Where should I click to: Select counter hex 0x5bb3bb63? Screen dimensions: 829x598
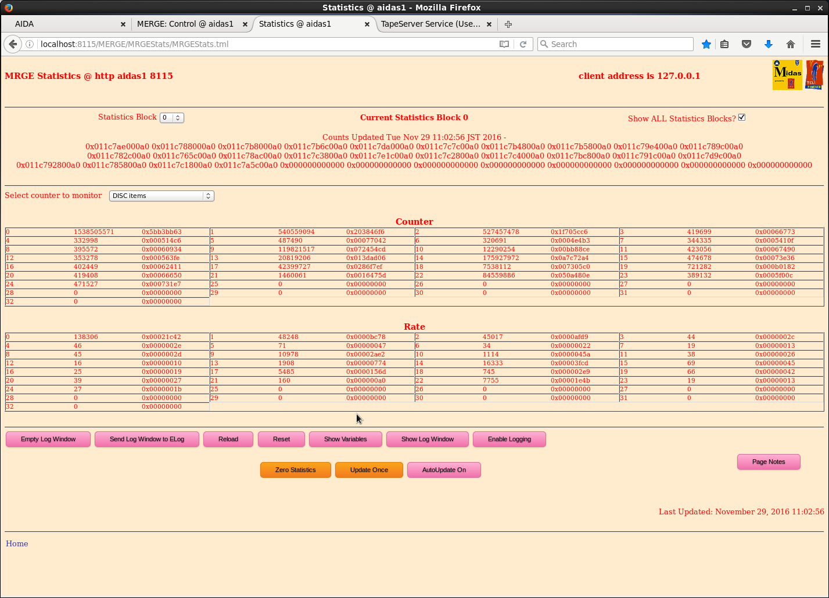(x=162, y=232)
